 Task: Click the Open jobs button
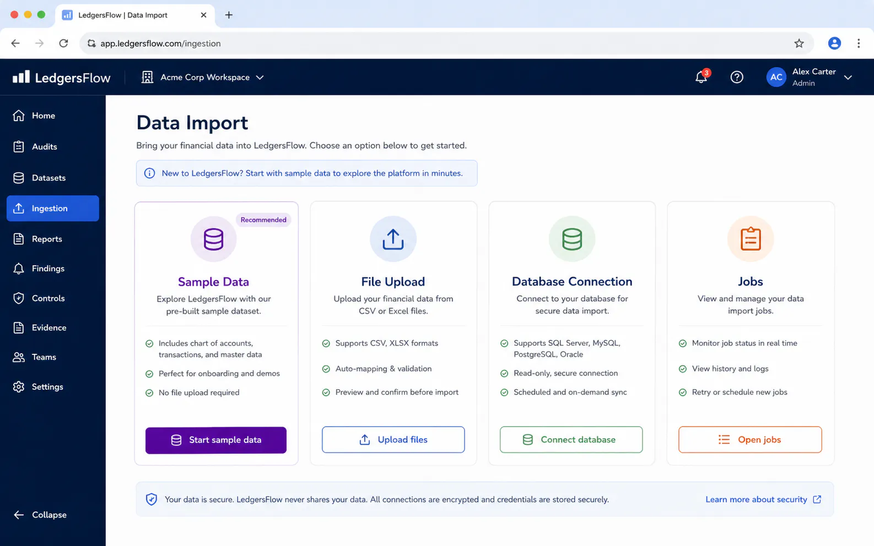click(x=750, y=440)
